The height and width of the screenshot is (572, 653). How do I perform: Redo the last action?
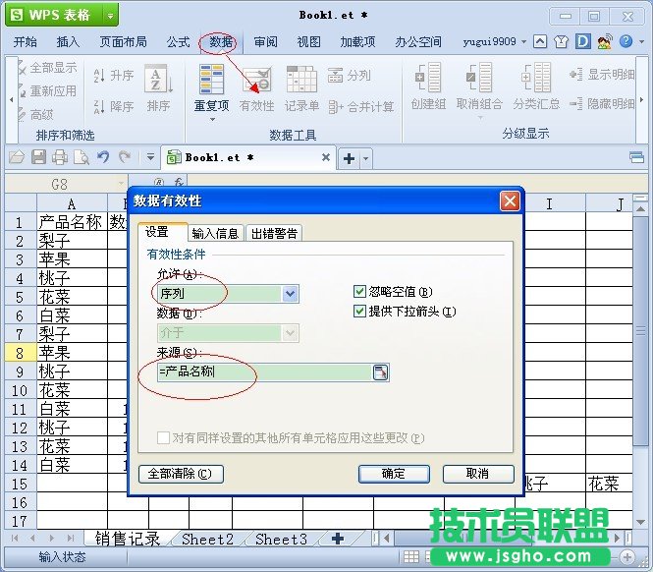[x=125, y=157]
